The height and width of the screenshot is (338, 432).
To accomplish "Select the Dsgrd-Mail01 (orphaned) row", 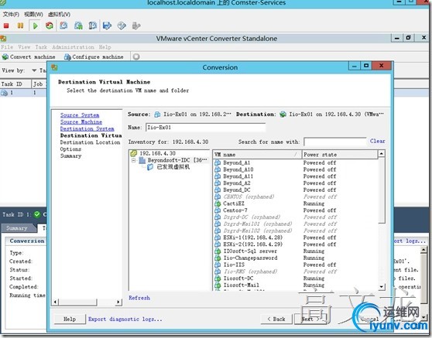I will pos(295,224).
